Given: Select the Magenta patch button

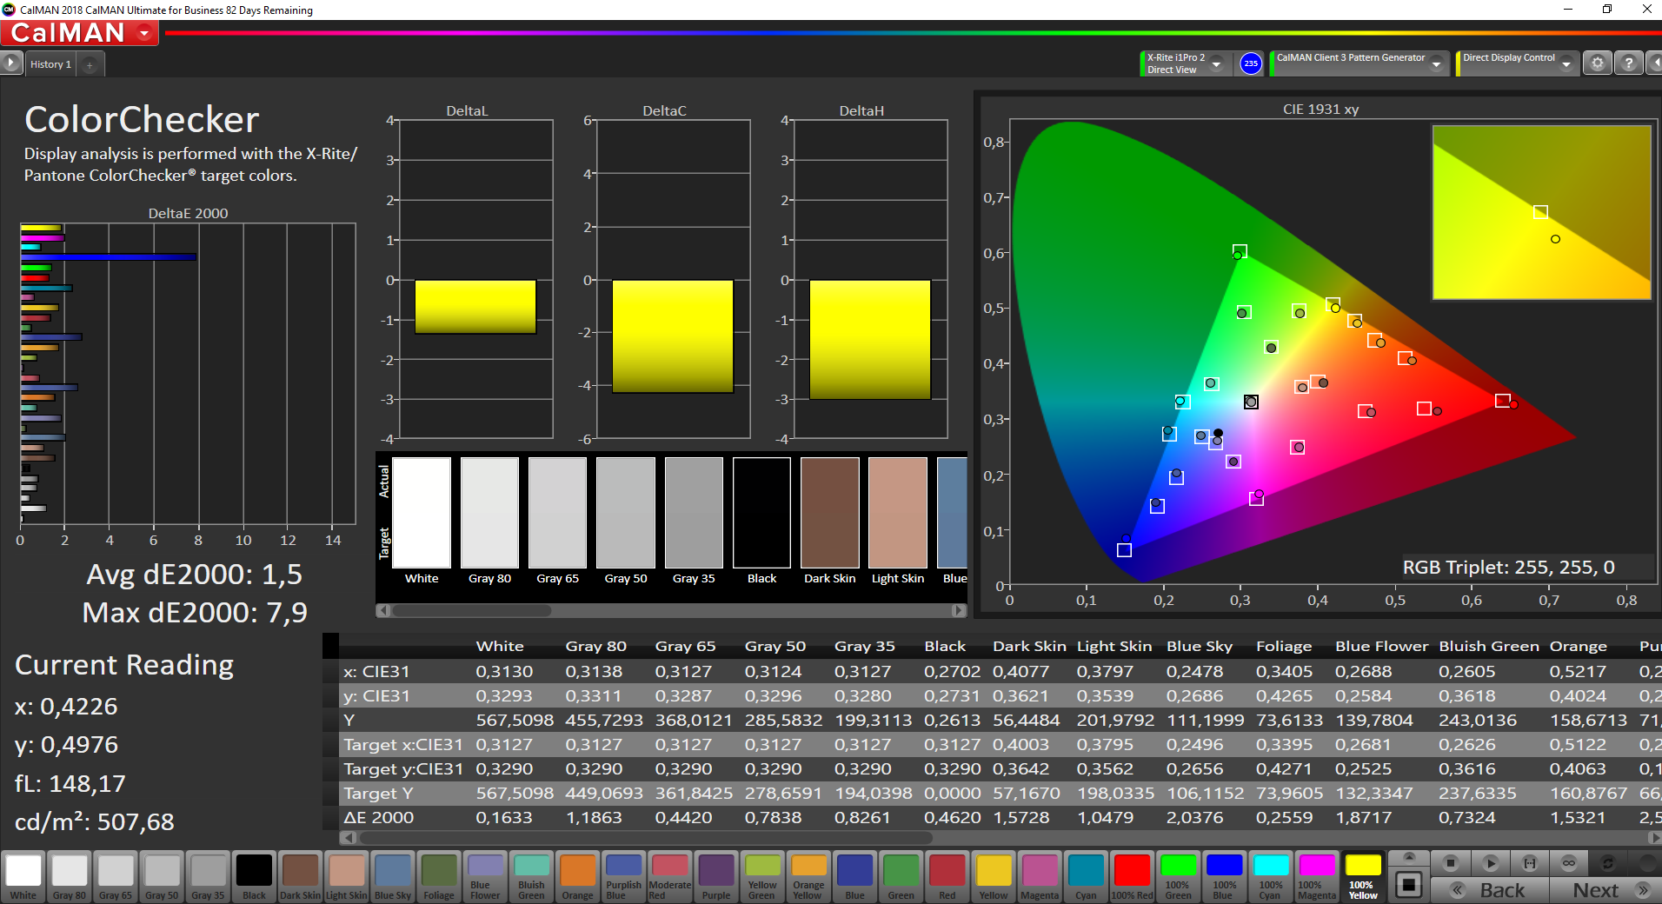Looking at the screenshot, I should [1040, 876].
